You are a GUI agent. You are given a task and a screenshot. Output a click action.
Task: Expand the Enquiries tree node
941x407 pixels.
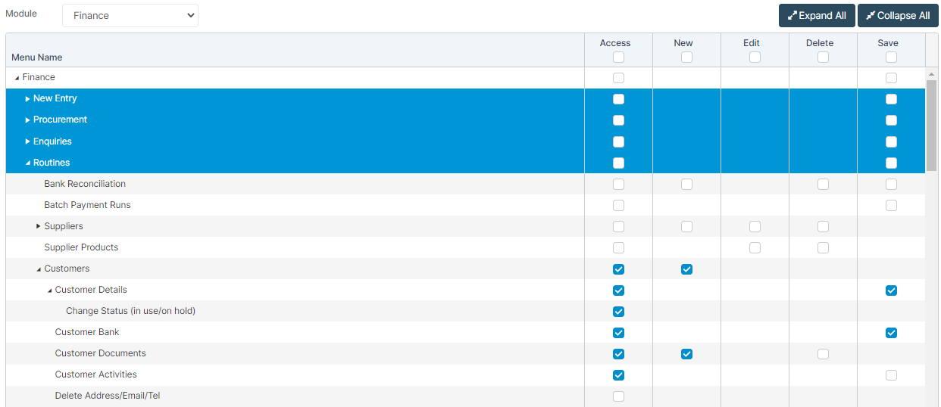point(28,141)
